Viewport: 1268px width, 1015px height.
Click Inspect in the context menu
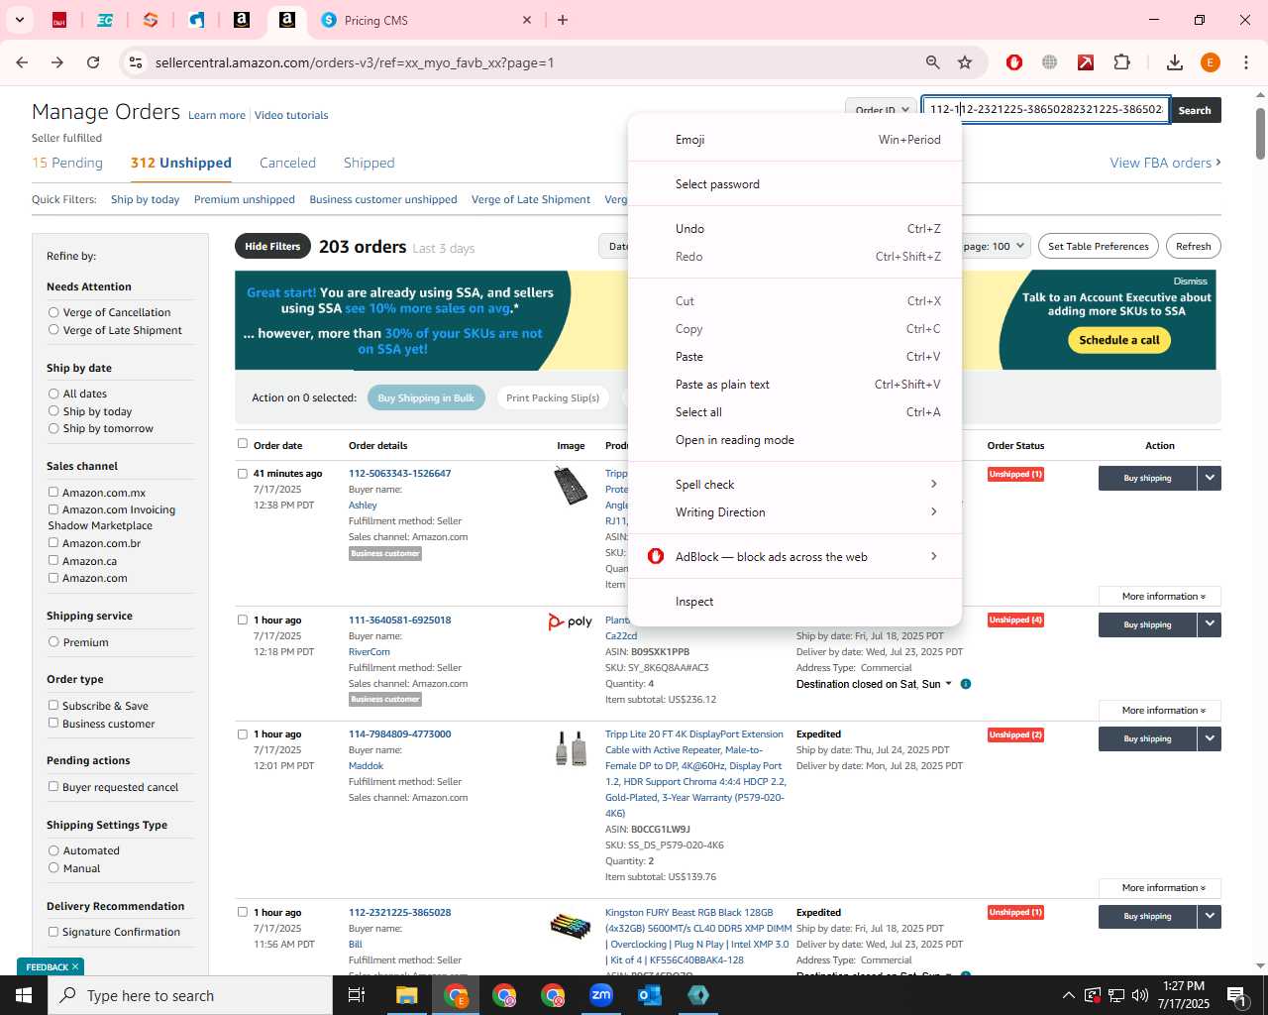coord(794,601)
